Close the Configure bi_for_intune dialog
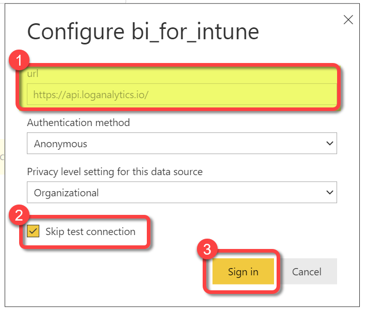The image size is (365, 312). click(348, 20)
